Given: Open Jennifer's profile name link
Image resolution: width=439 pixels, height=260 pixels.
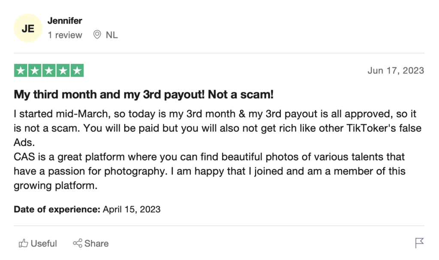Looking at the screenshot, I should tap(65, 21).
